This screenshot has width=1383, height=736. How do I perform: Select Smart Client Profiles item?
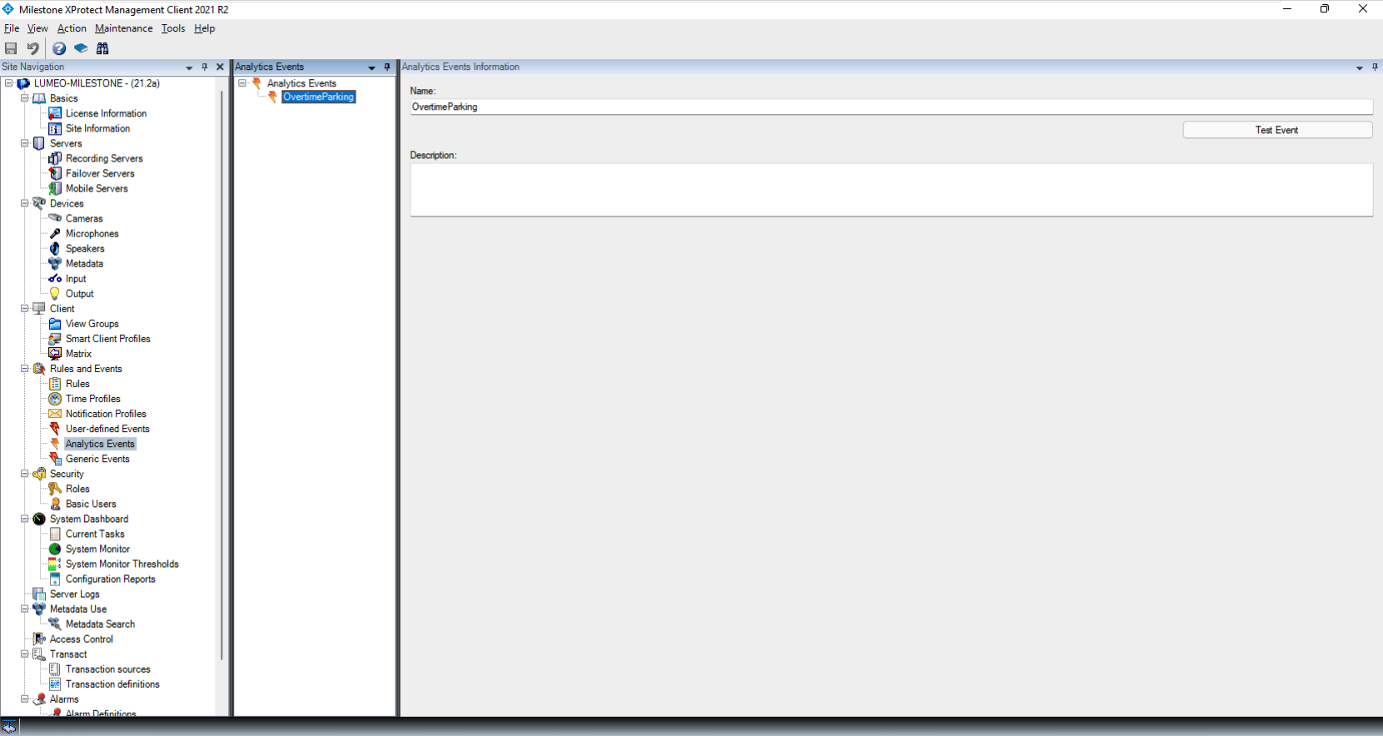point(108,339)
